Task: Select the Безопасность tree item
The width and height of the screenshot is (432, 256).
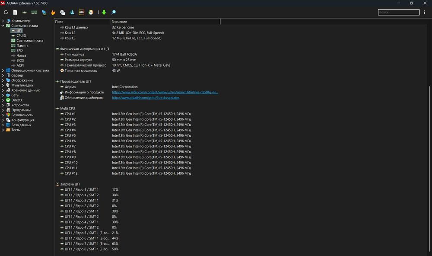Action: click(22, 115)
